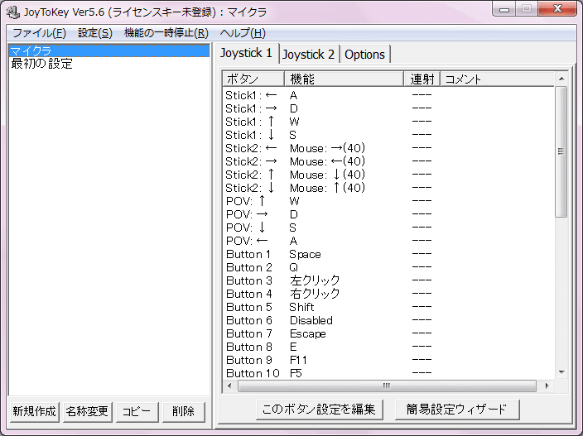Select the Button 2 row
Screen dimensions: 583x436
tap(388, 267)
